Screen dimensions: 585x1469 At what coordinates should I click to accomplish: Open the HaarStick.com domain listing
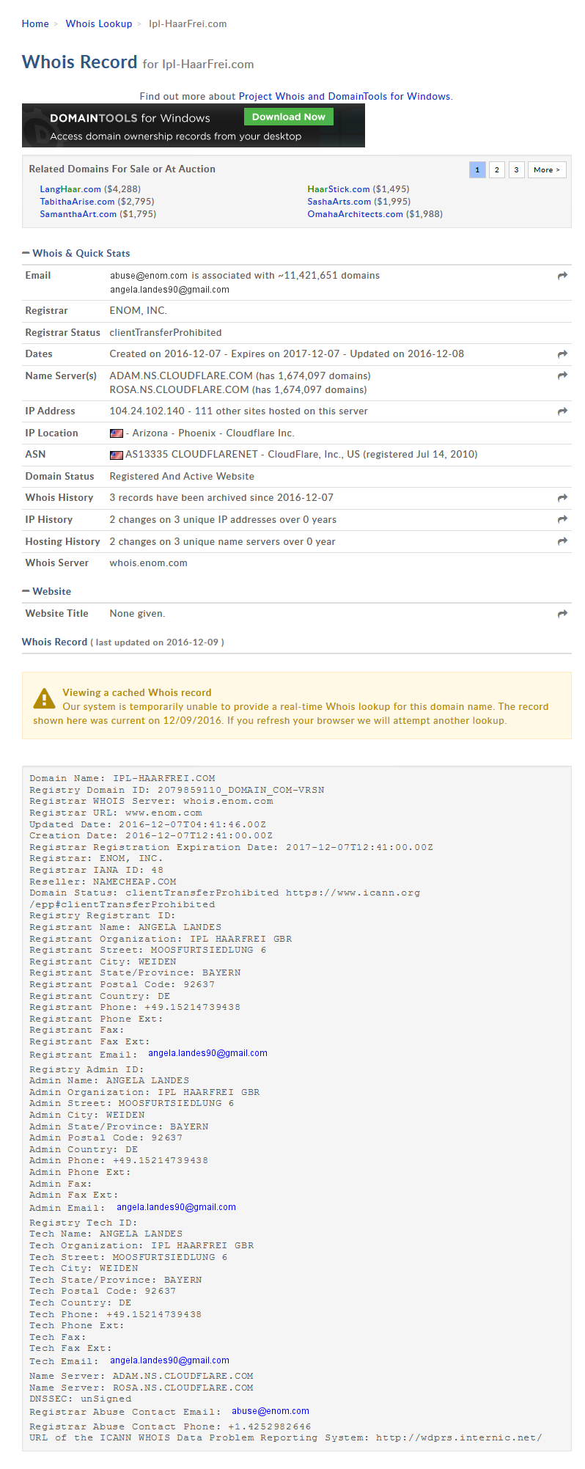[339, 189]
